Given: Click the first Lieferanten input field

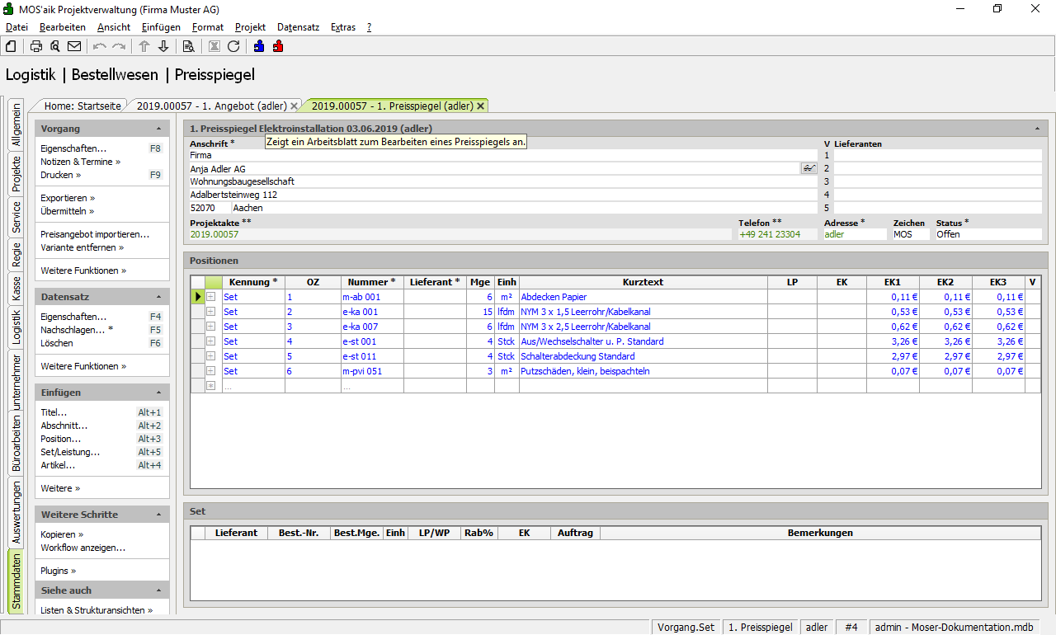Looking at the screenshot, I should click(x=937, y=155).
